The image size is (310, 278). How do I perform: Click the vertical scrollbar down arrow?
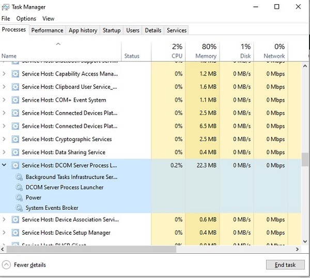coord(305,241)
